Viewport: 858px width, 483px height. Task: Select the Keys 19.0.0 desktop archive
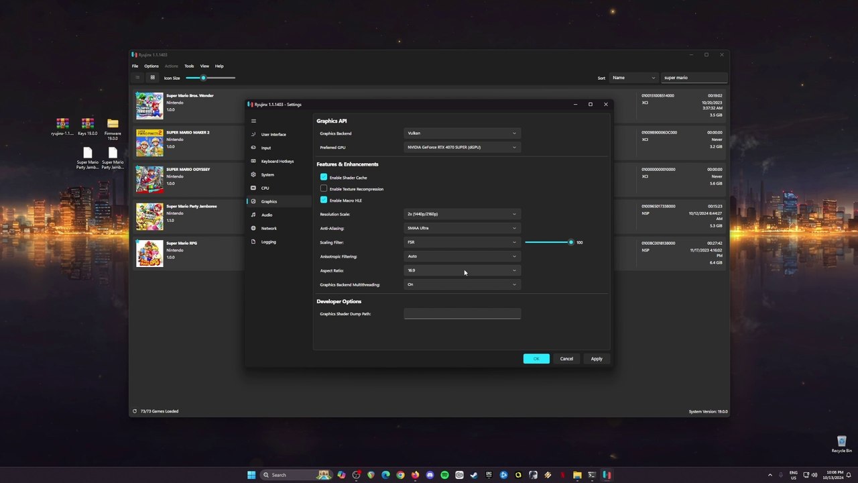click(x=87, y=123)
